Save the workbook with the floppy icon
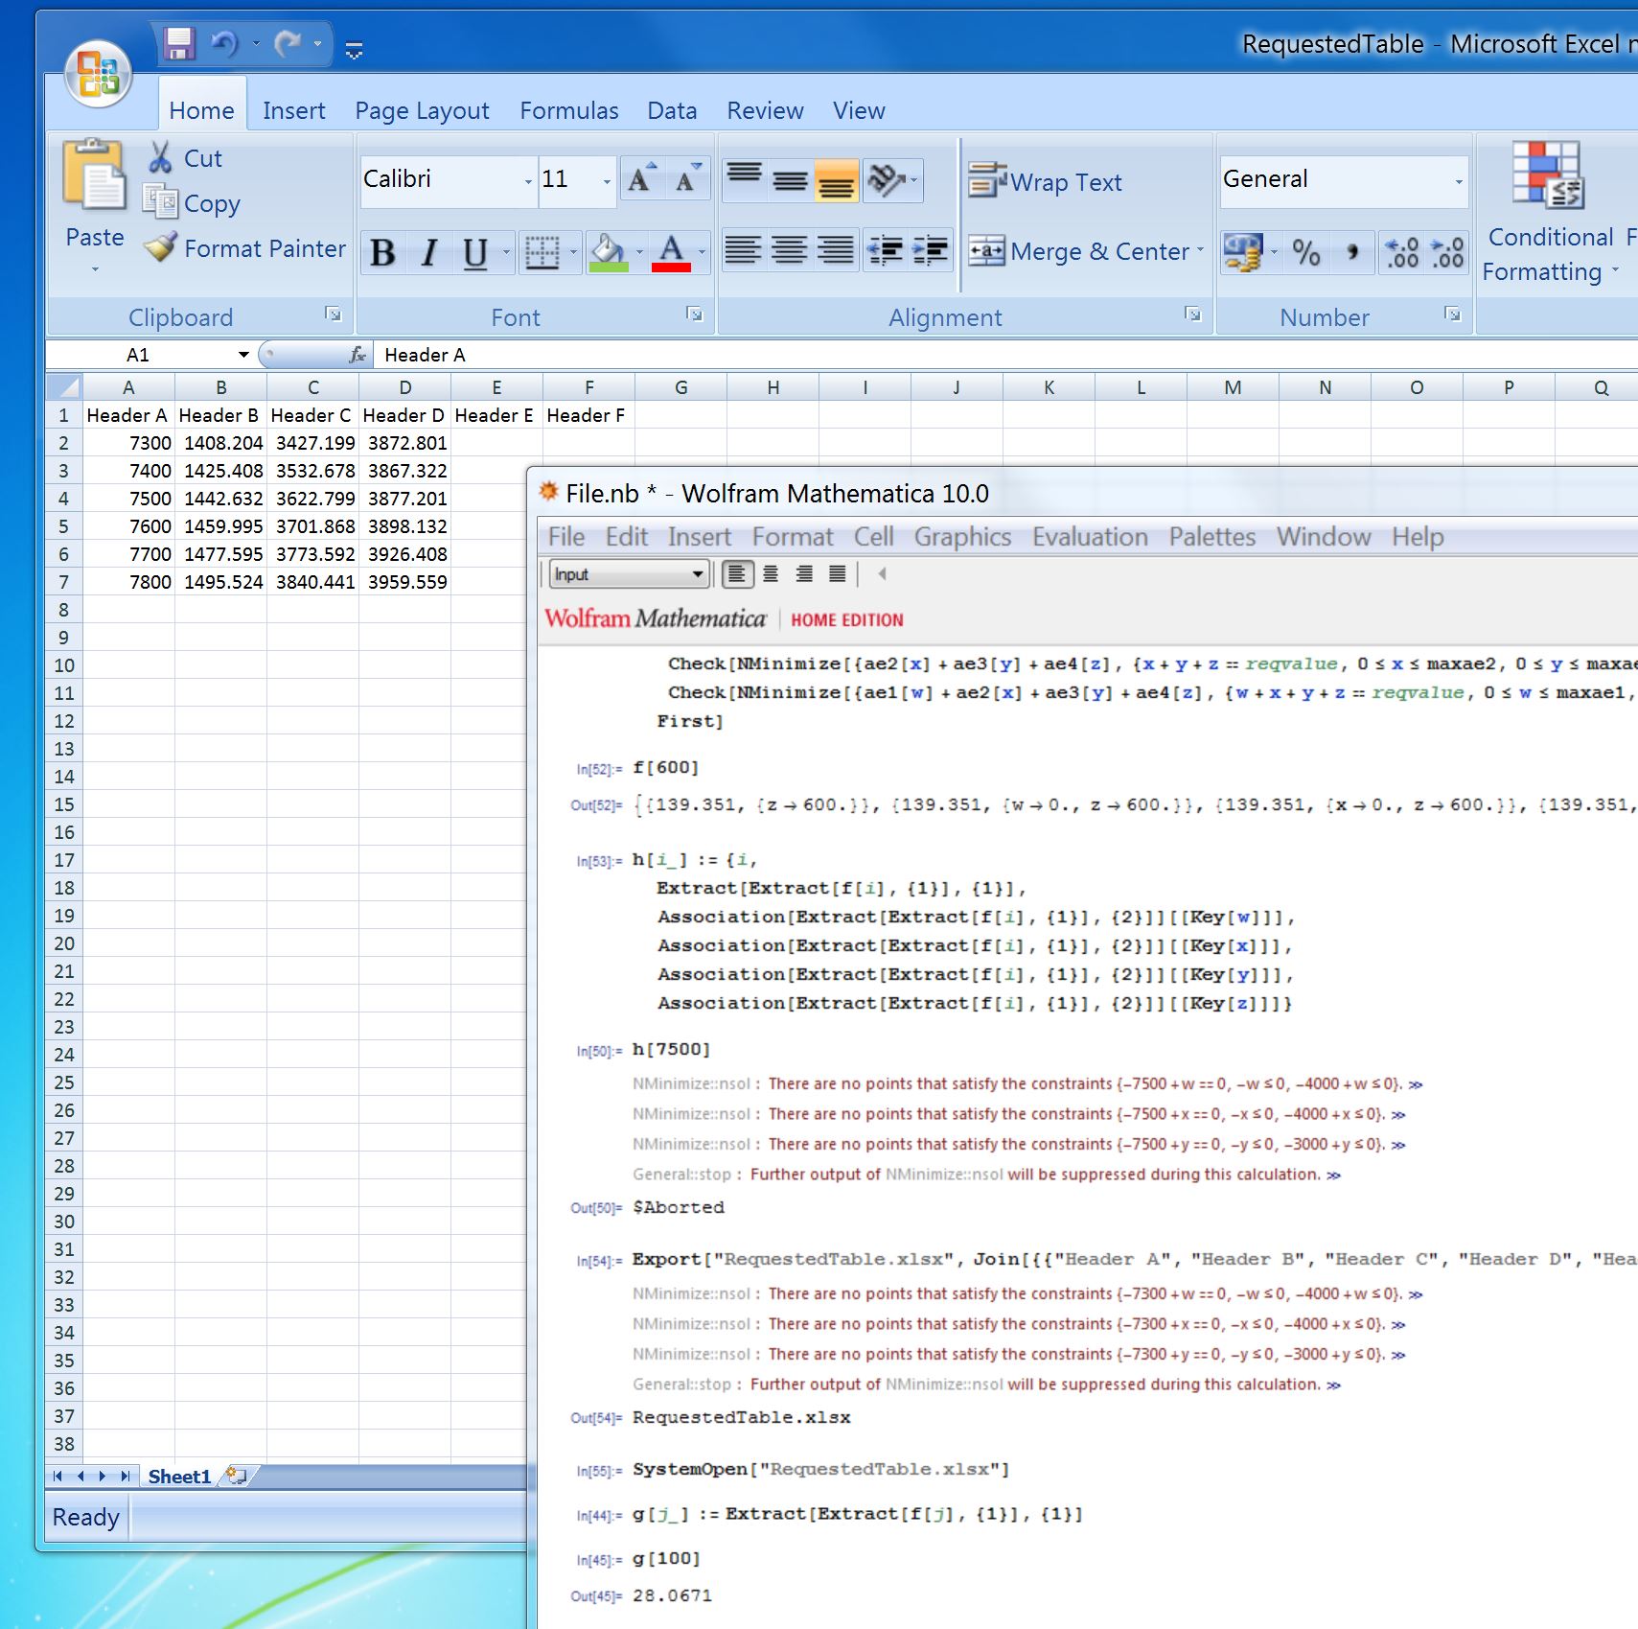Screen dimensions: 1638x1629 (x=178, y=44)
